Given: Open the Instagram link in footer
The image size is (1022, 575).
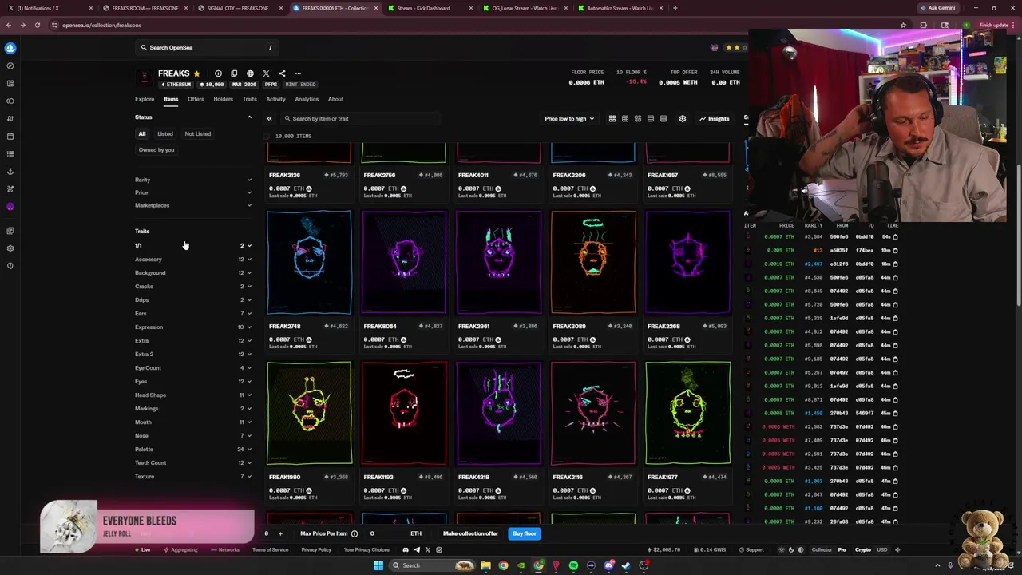Looking at the screenshot, I should coord(438,549).
